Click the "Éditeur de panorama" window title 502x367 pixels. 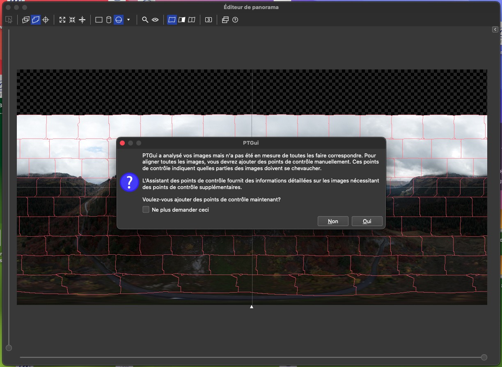click(x=251, y=7)
